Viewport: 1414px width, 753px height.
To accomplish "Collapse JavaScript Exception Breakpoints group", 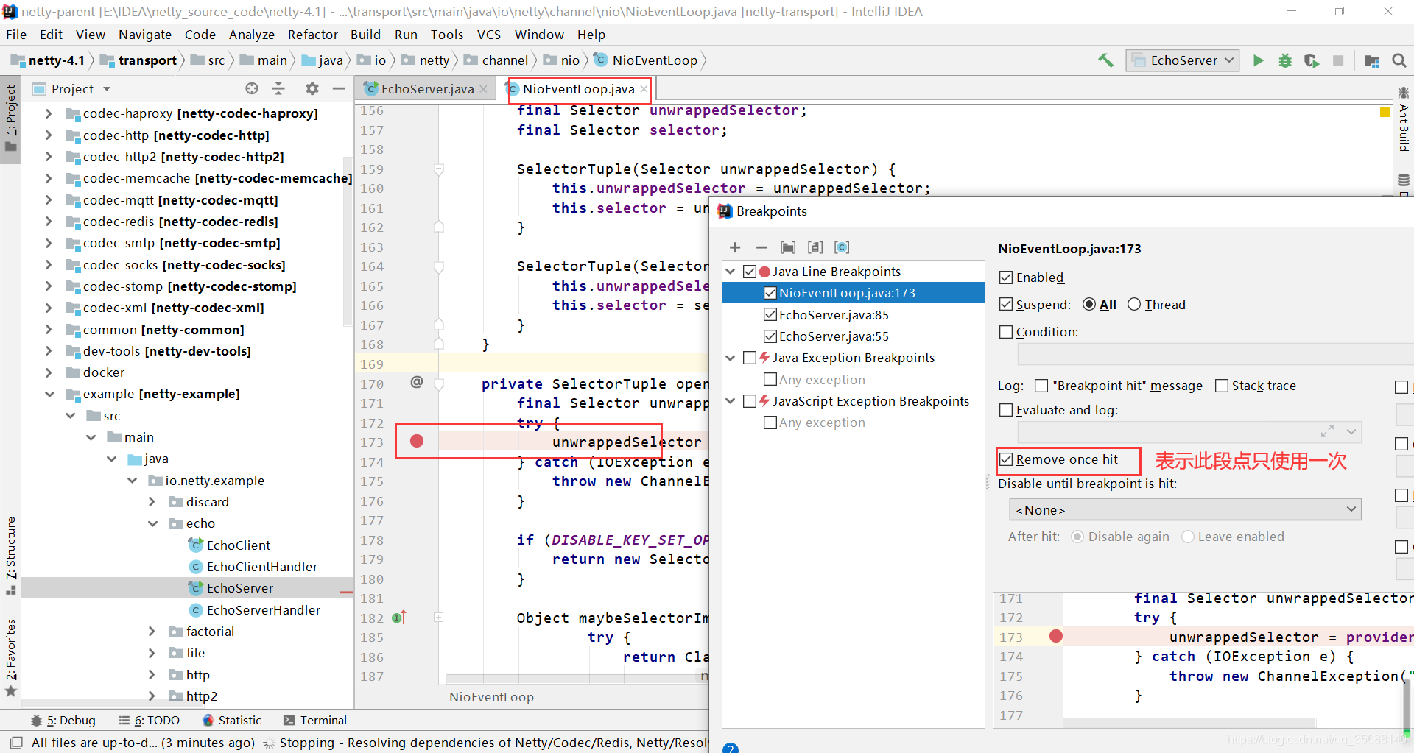I will (731, 401).
